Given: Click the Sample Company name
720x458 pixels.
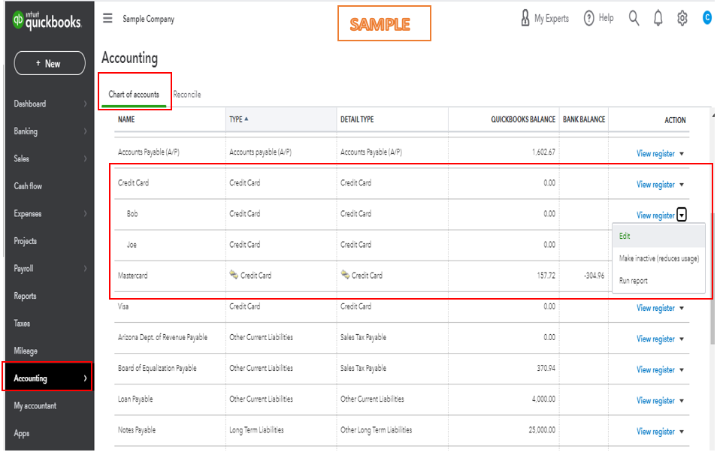Looking at the screenshot, I should [148, 20].
